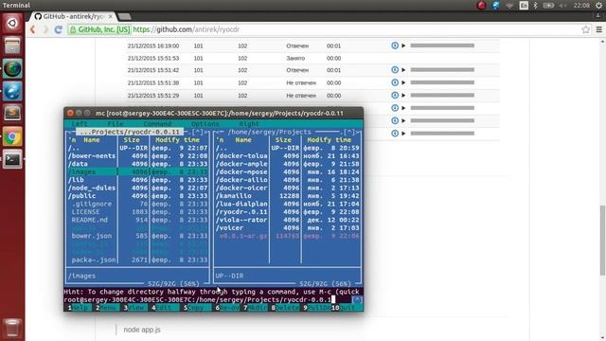Open the Chrome hamburger menu
This screenshot has height=341, width=606.
tap(599, 29)
